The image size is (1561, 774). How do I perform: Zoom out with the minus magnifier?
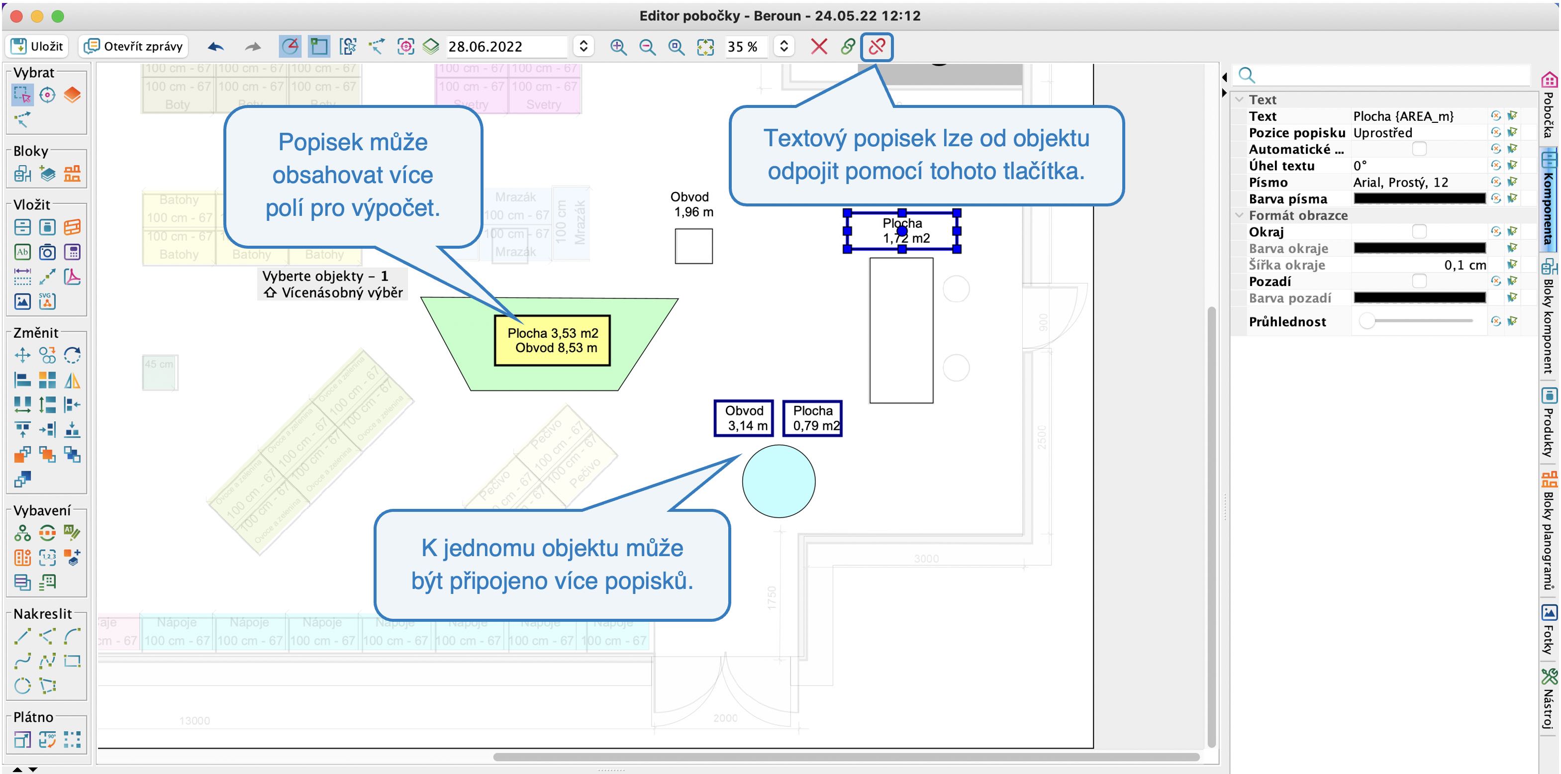pos(647,47)
